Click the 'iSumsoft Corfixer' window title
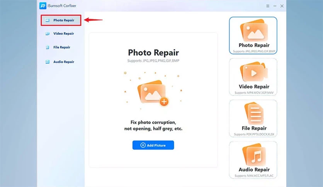Image resolution: width=323 pixels, height=187 pixels. pyautogui.click(x=62, y=6)
